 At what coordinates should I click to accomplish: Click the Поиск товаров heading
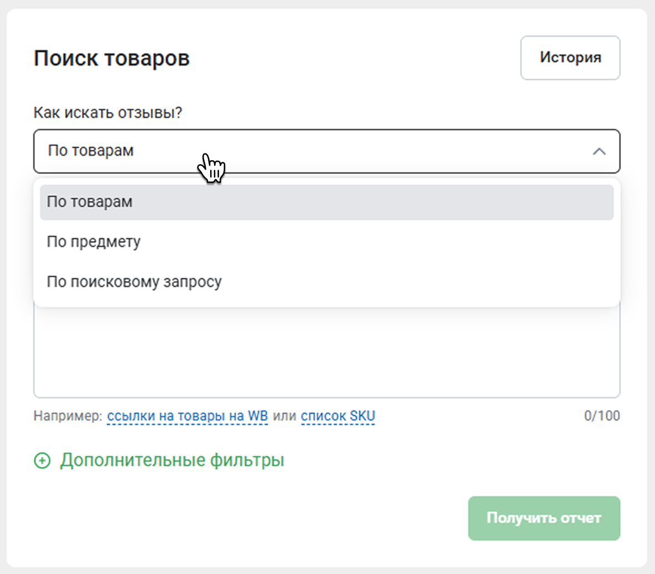pos(112,58)
